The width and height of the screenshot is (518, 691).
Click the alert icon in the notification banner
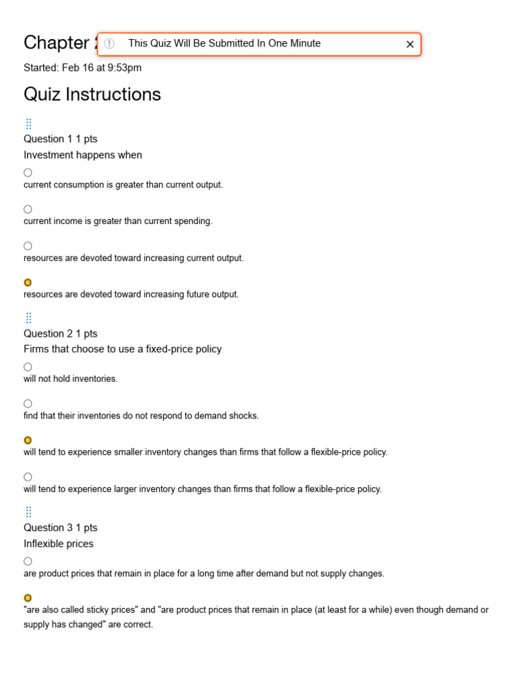coord(110,44)
